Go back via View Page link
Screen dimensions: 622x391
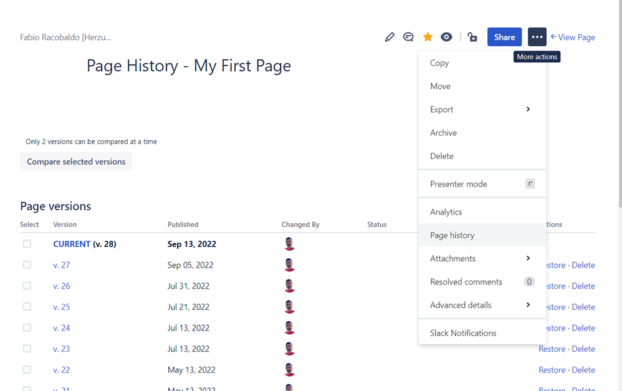click(572, 37)
